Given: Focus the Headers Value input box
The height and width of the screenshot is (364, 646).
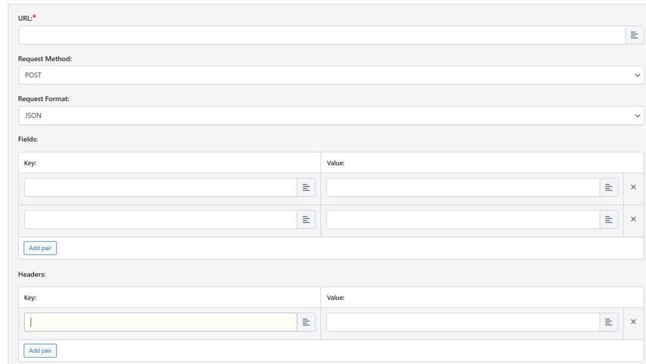Looking at the screenshot, I should click(464, 322).
